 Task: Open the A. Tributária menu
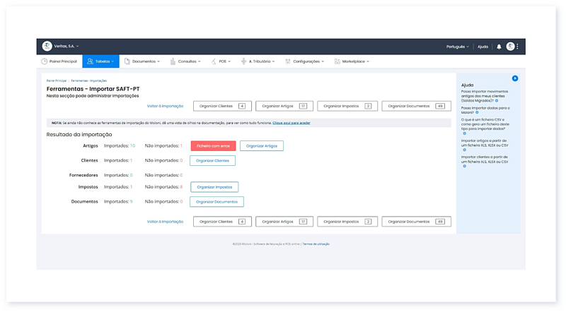259,61
